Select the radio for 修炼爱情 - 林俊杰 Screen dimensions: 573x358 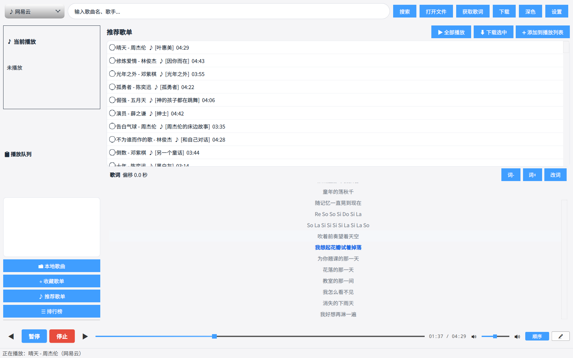coord(112,60)
